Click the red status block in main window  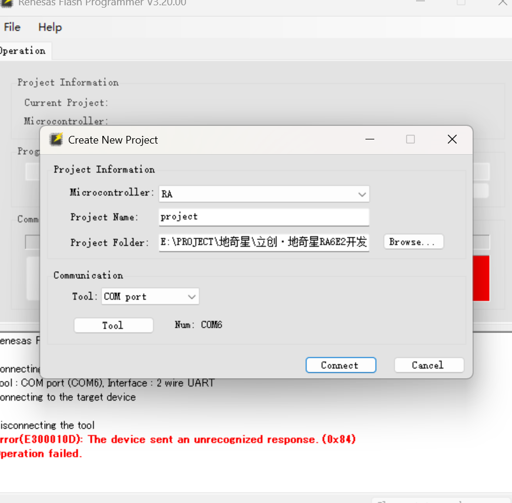(x=481, y=278)
